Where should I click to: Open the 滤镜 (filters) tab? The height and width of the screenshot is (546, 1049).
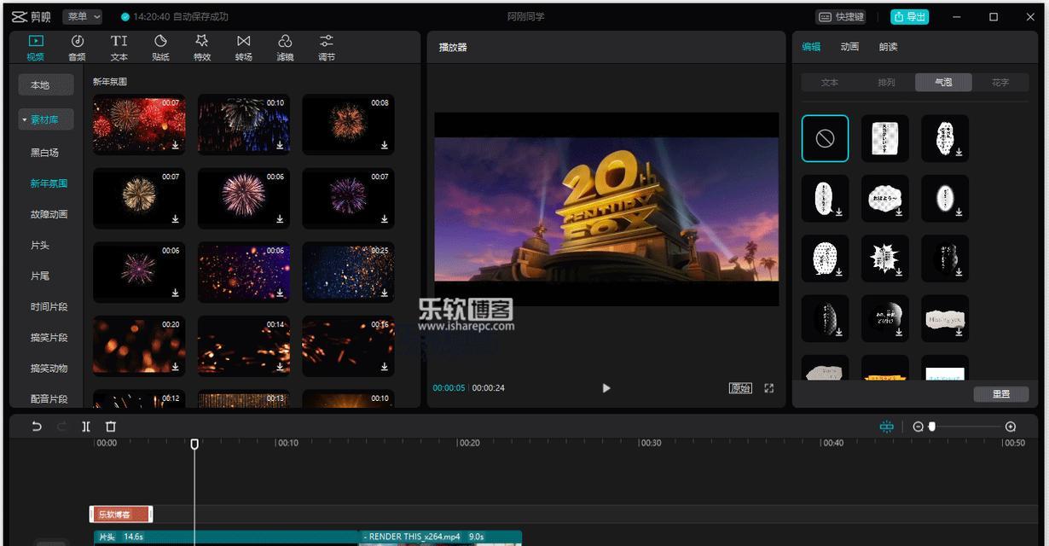[285, 48]
